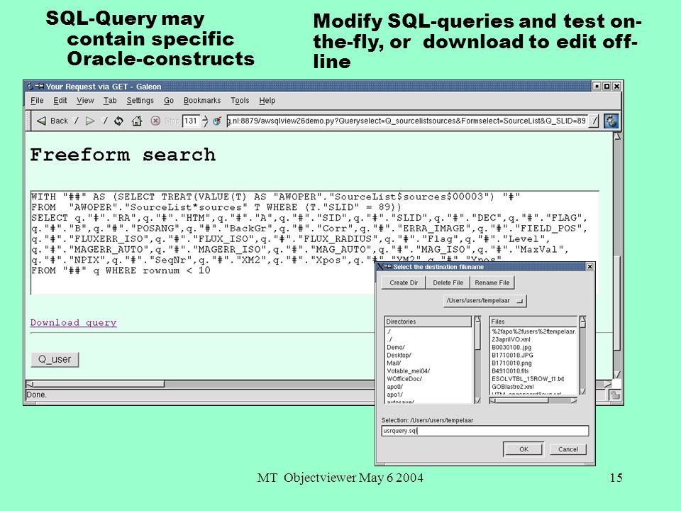Click the Galeon spinner logo icon
This screenshot has height=511, width=681.
coord(611,121)
